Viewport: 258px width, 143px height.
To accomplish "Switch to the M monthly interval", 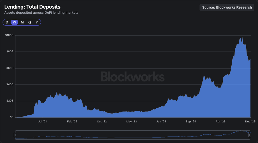I will (x=22, y=22).
